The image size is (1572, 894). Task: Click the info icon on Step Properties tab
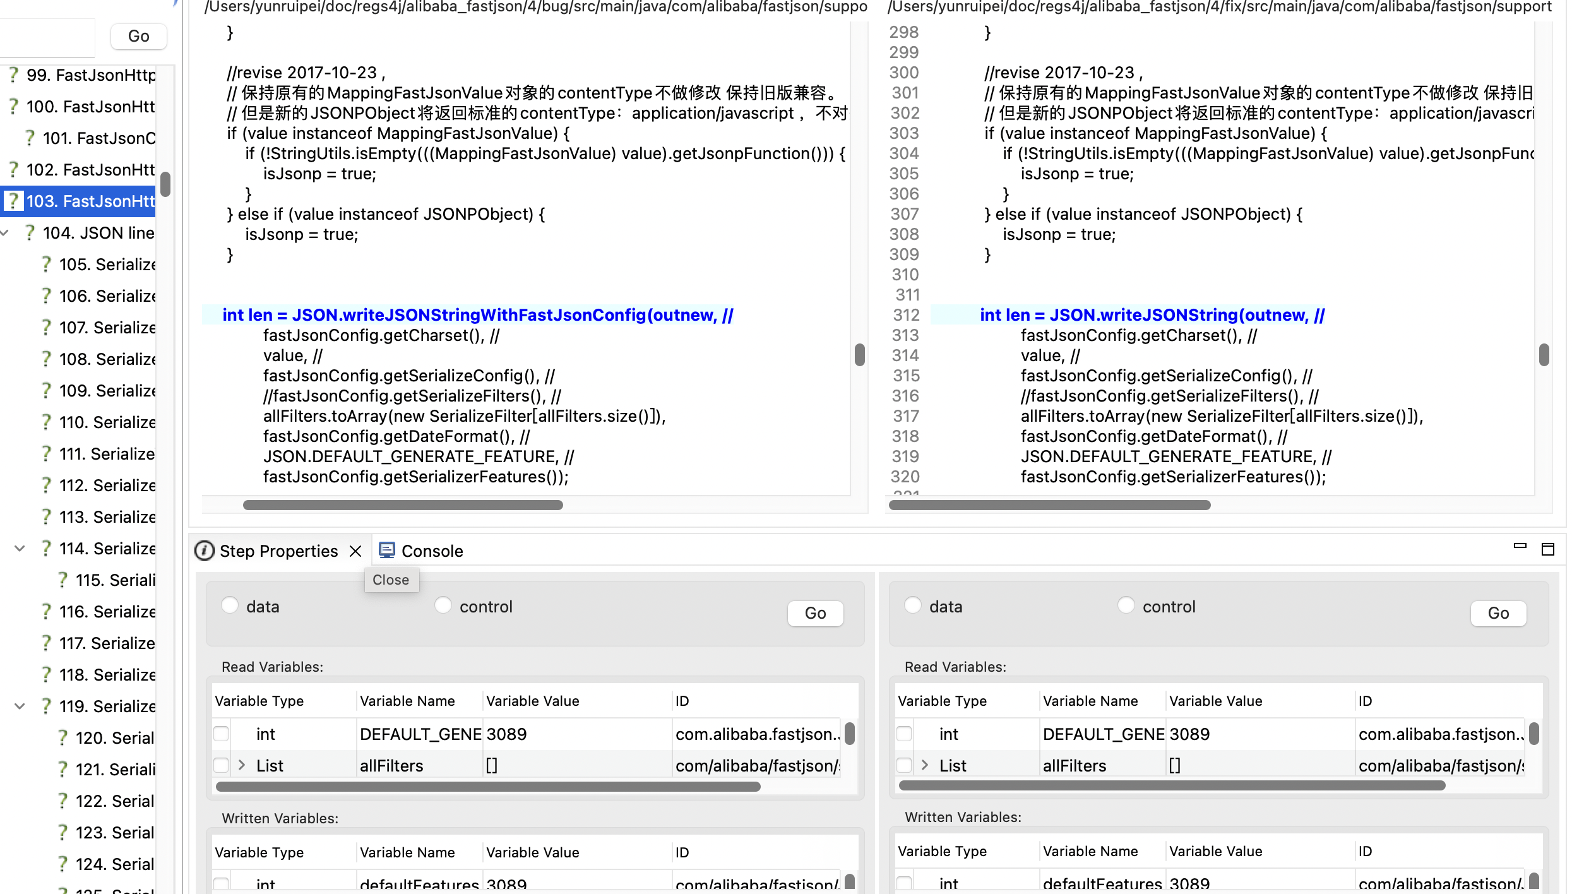coord(204,551)
